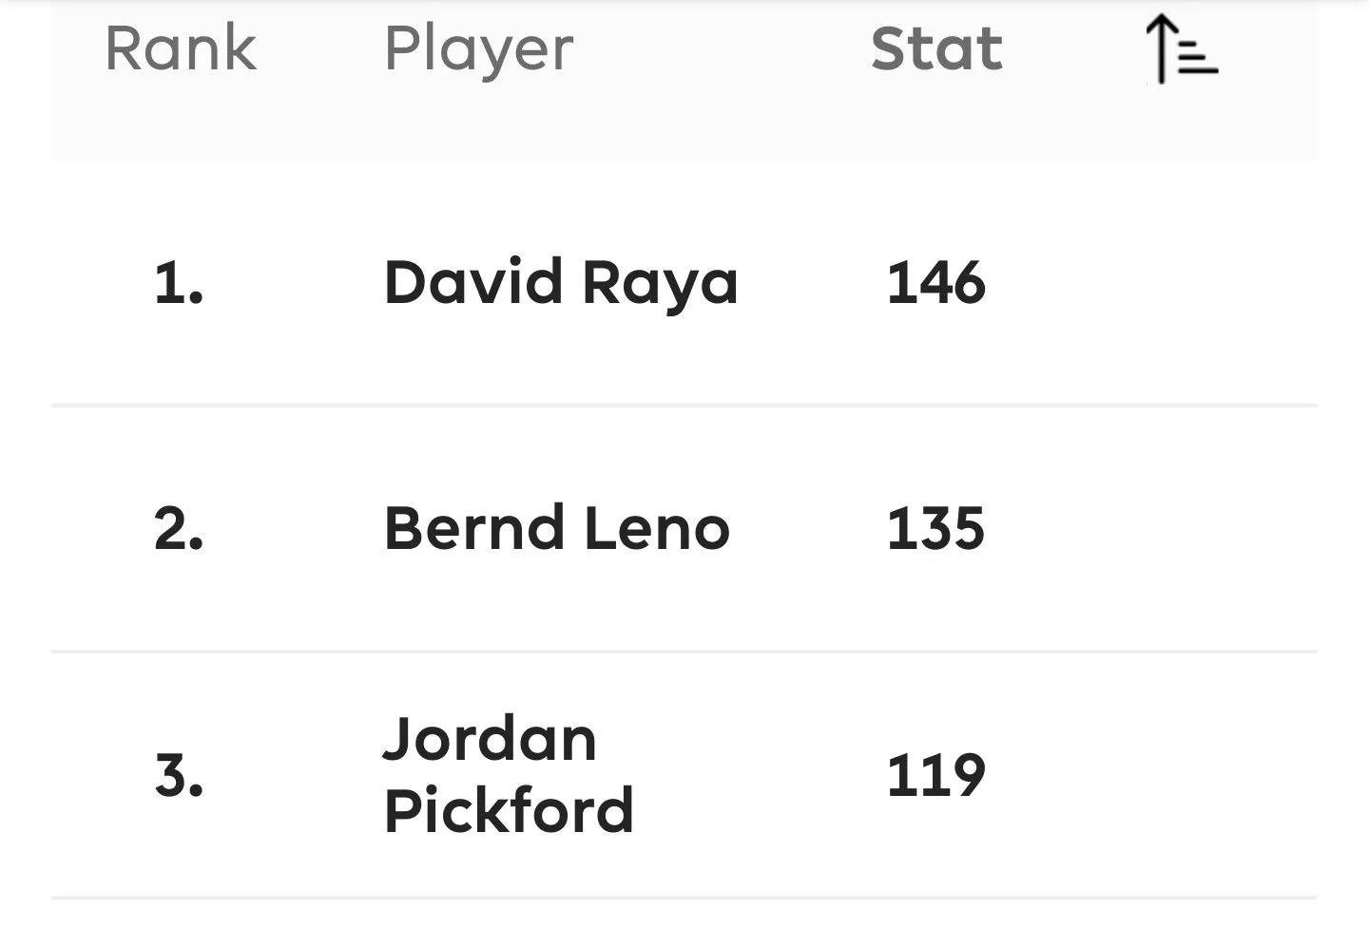This screenshot has width=1369, height=927.
Task: Open Bernd Leno's player entry
Action: (557, 528)
